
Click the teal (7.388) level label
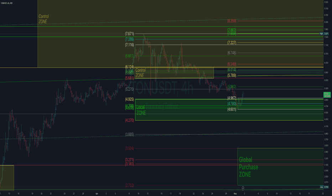pos(129,39)
